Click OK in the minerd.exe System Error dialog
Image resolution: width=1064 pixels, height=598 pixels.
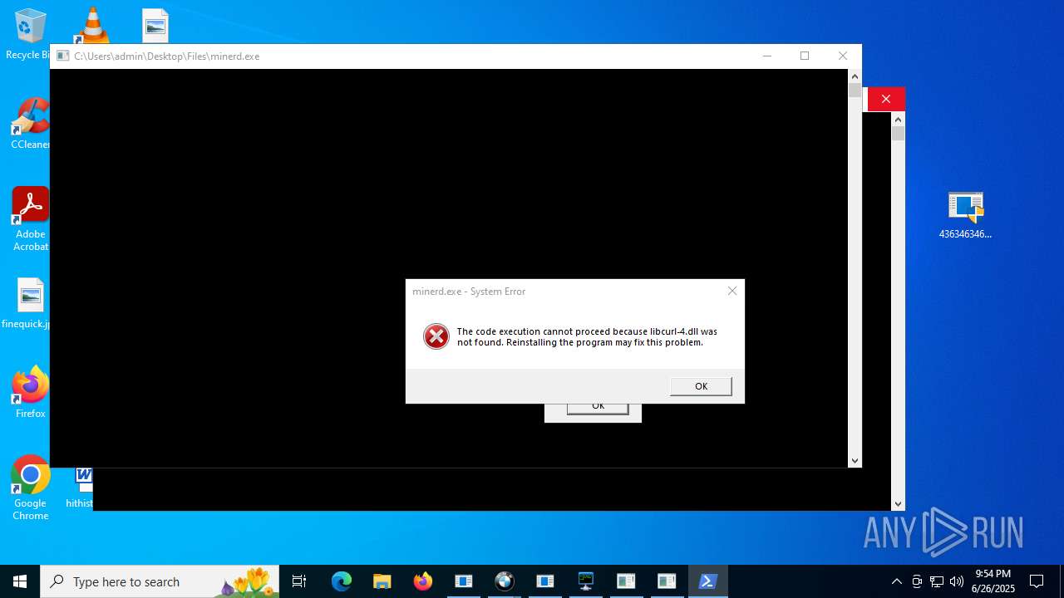(701, 386)
